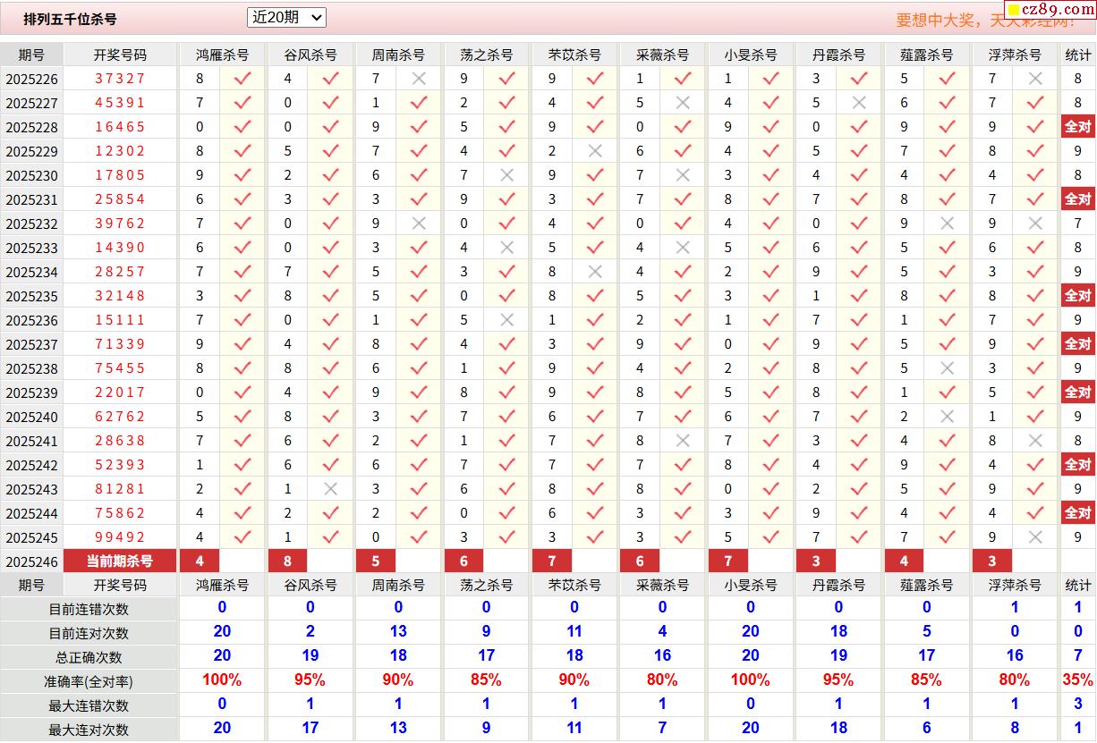Click issue number 2025226
Screen dimensions: 1097x743
pyautogui.click(x=32, y=79)
